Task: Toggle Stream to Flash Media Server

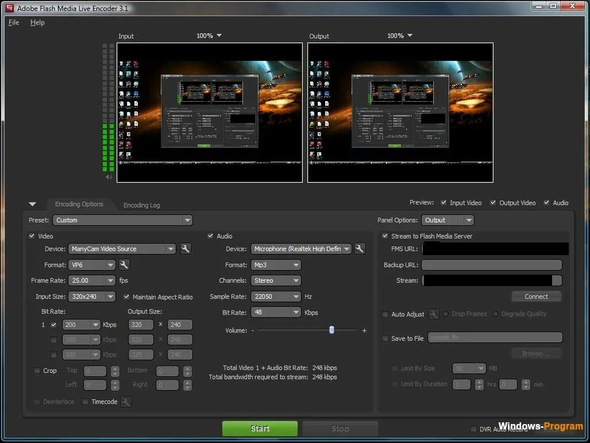Action: tap(385, 236)
